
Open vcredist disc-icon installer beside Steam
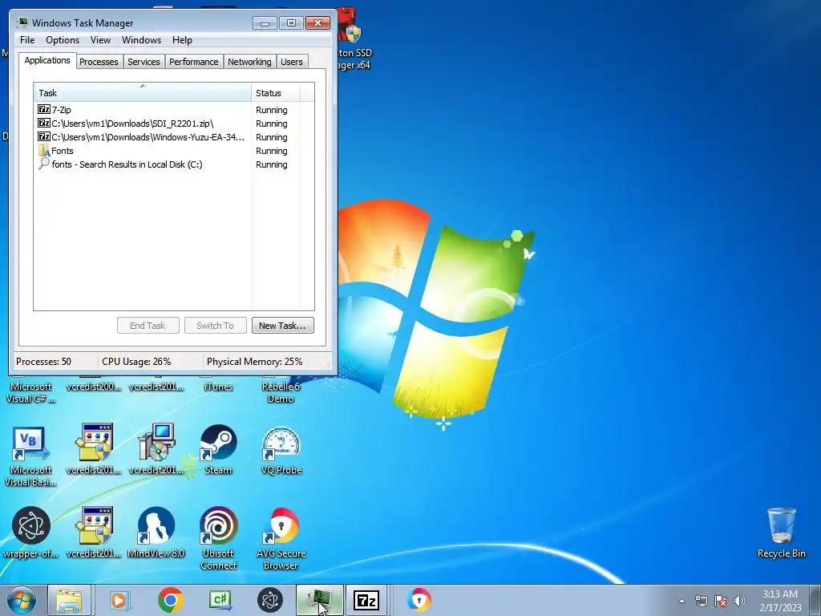point(156,449)
